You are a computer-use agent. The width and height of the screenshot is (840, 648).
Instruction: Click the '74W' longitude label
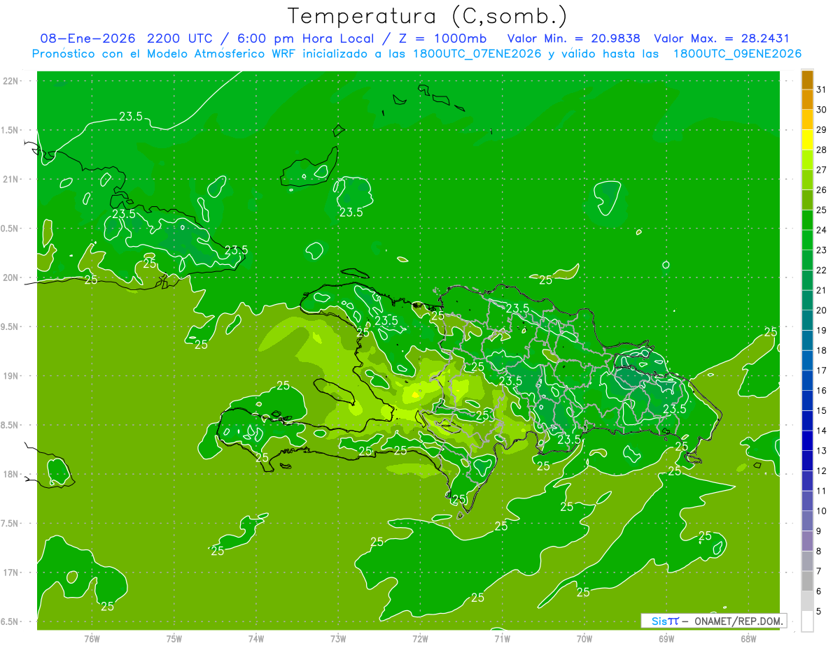pos(256,638)
